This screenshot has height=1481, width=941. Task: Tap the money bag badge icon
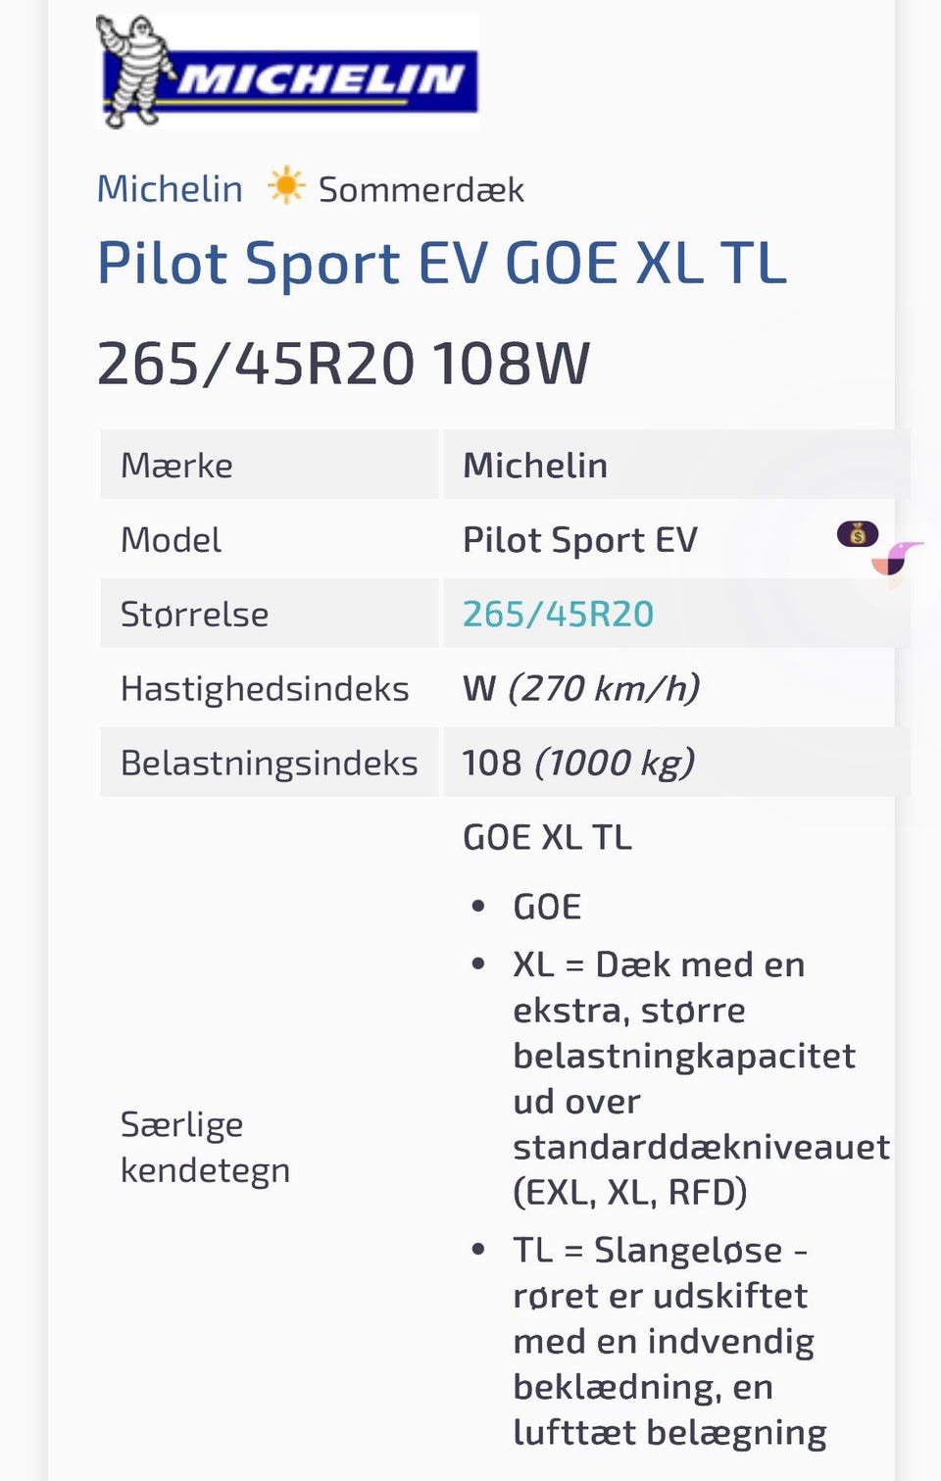tap(857, 534)
